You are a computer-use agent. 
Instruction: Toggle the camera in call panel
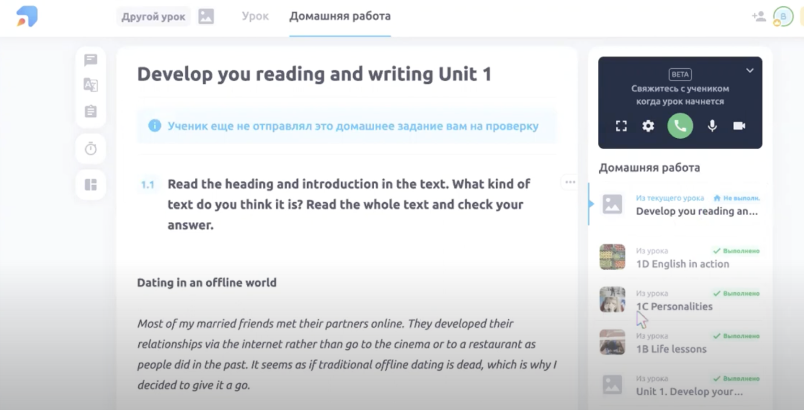(x=739, y=126)
